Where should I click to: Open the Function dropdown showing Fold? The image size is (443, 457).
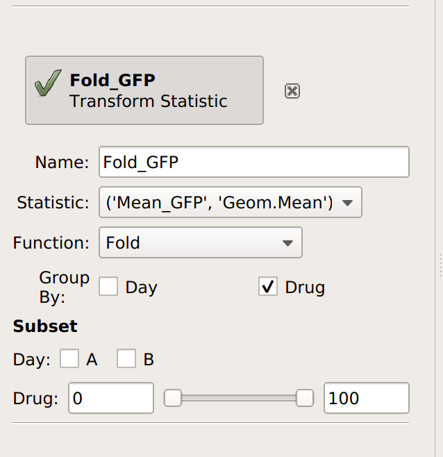pyautogui.click(x=201, y=242)
